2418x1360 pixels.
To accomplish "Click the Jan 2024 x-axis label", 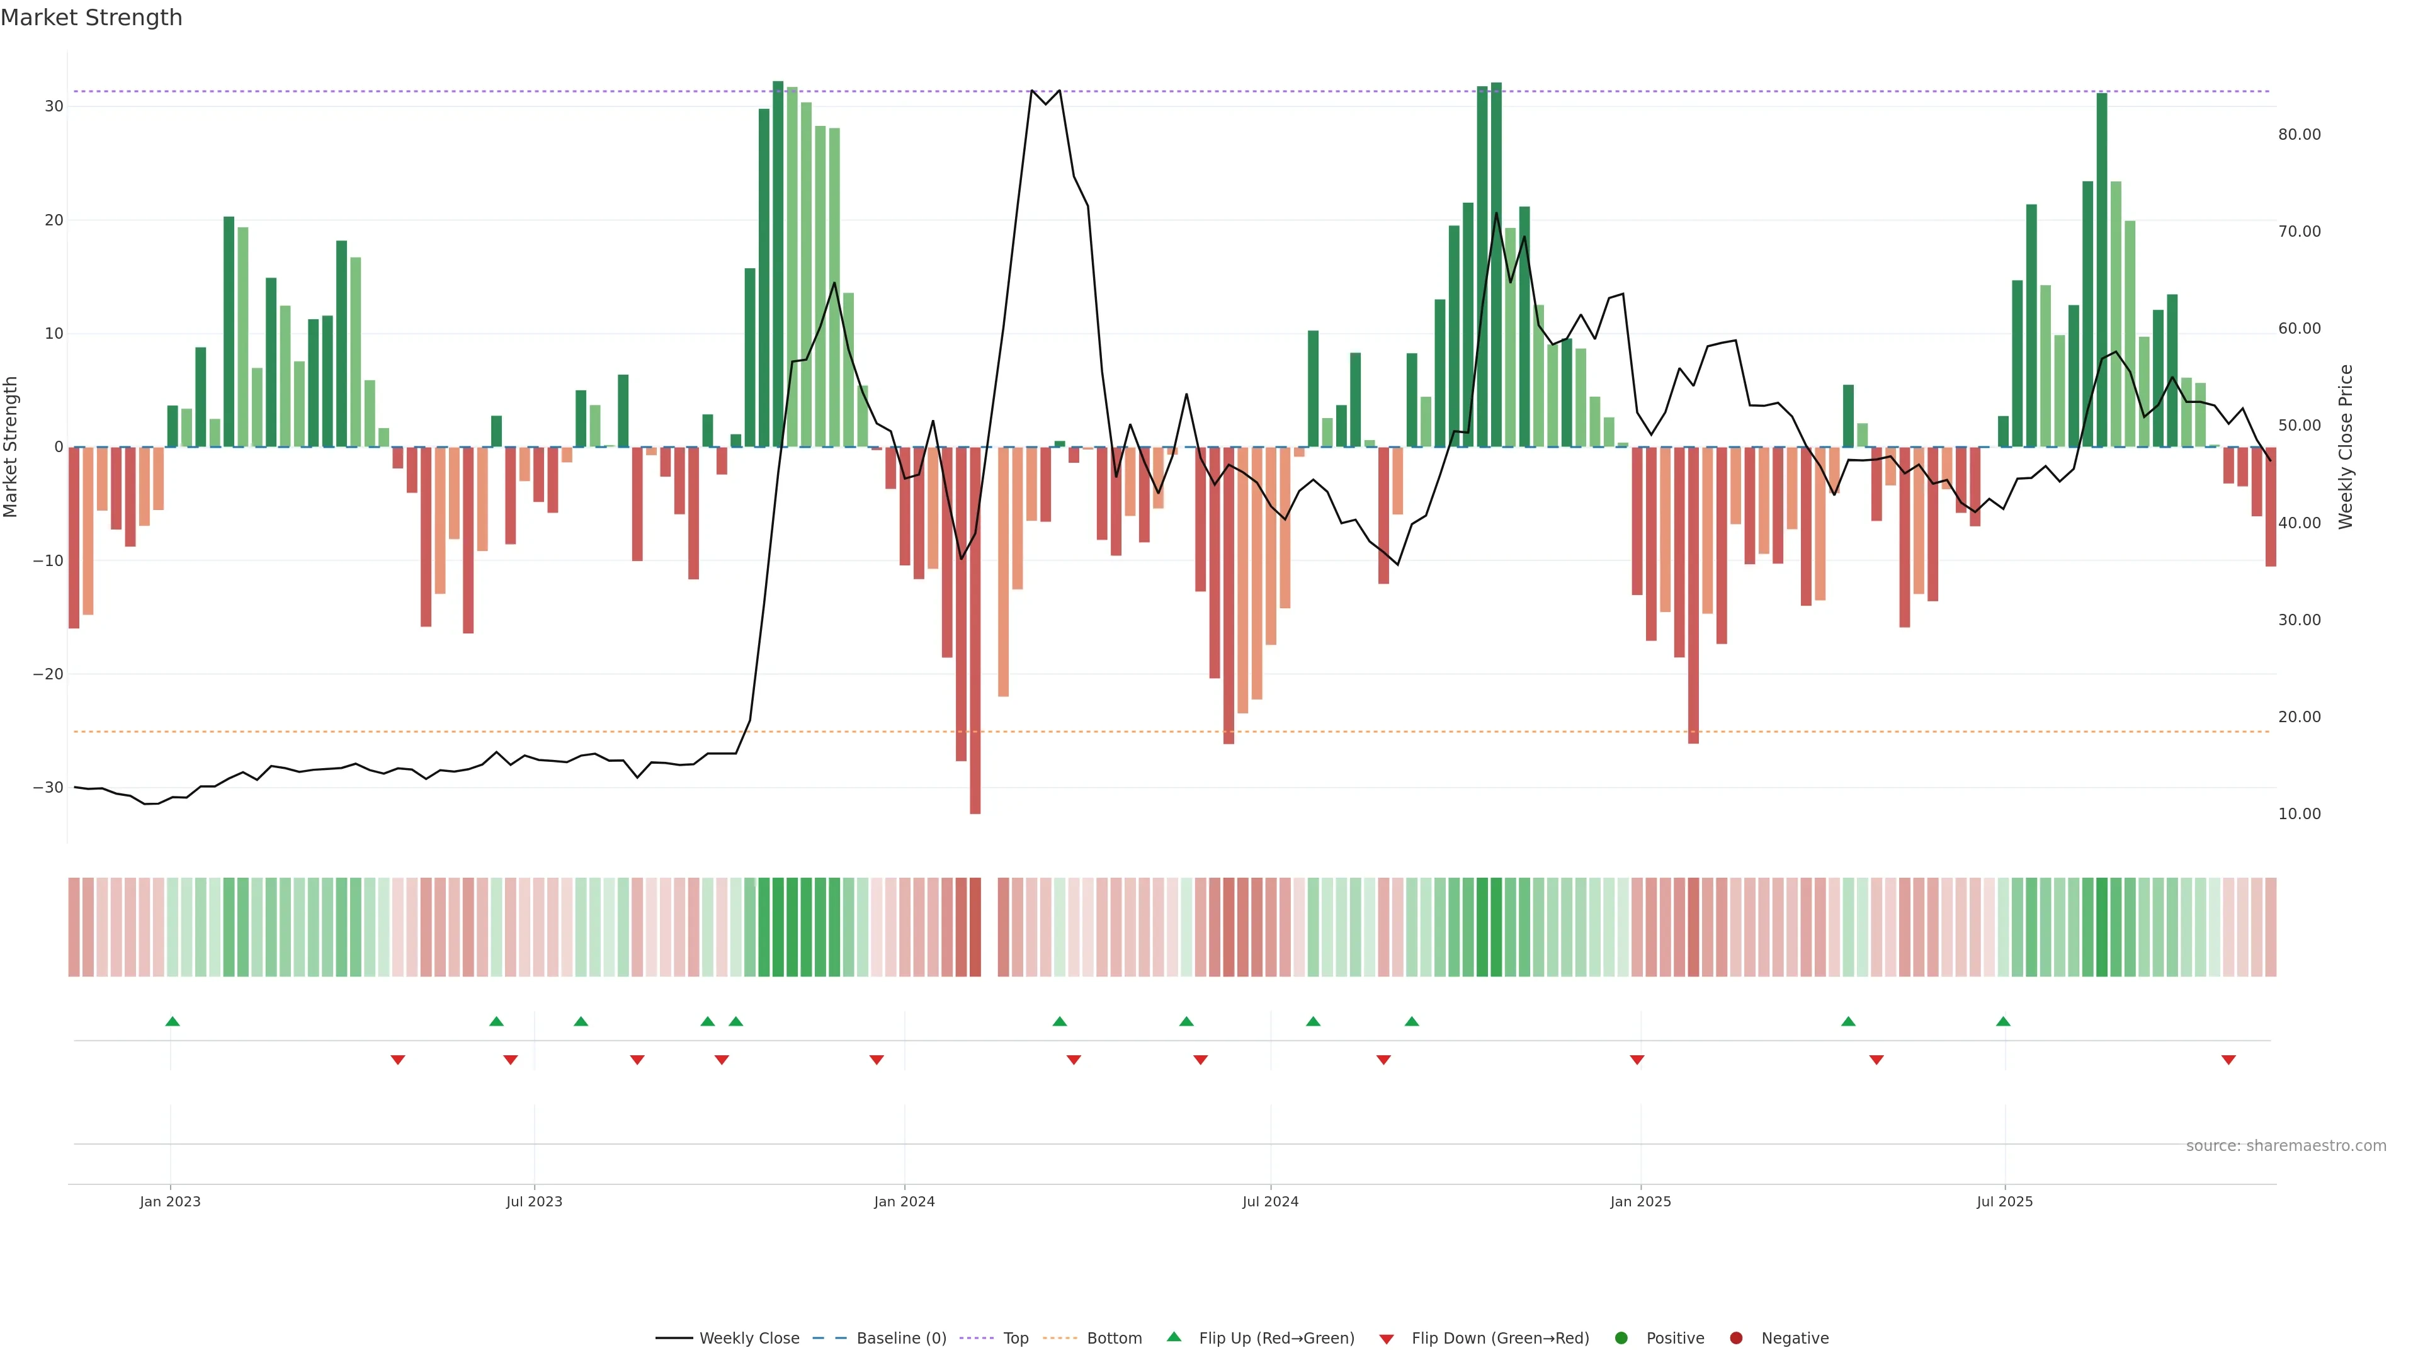I will [x=904, y=1201].
